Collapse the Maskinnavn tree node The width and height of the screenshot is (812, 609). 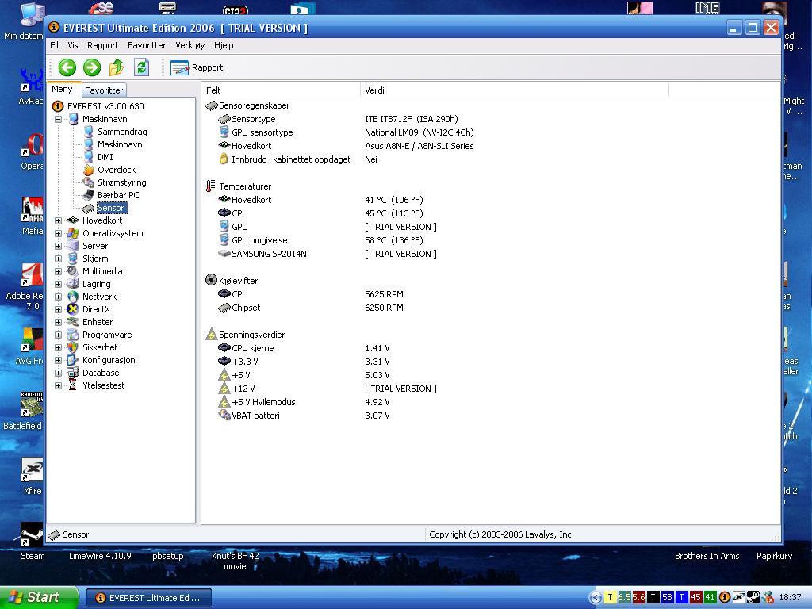click(x=59, y=119)
